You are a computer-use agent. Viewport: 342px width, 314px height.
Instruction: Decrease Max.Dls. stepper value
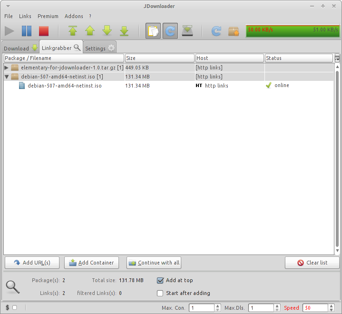click(x=277, y=310)
